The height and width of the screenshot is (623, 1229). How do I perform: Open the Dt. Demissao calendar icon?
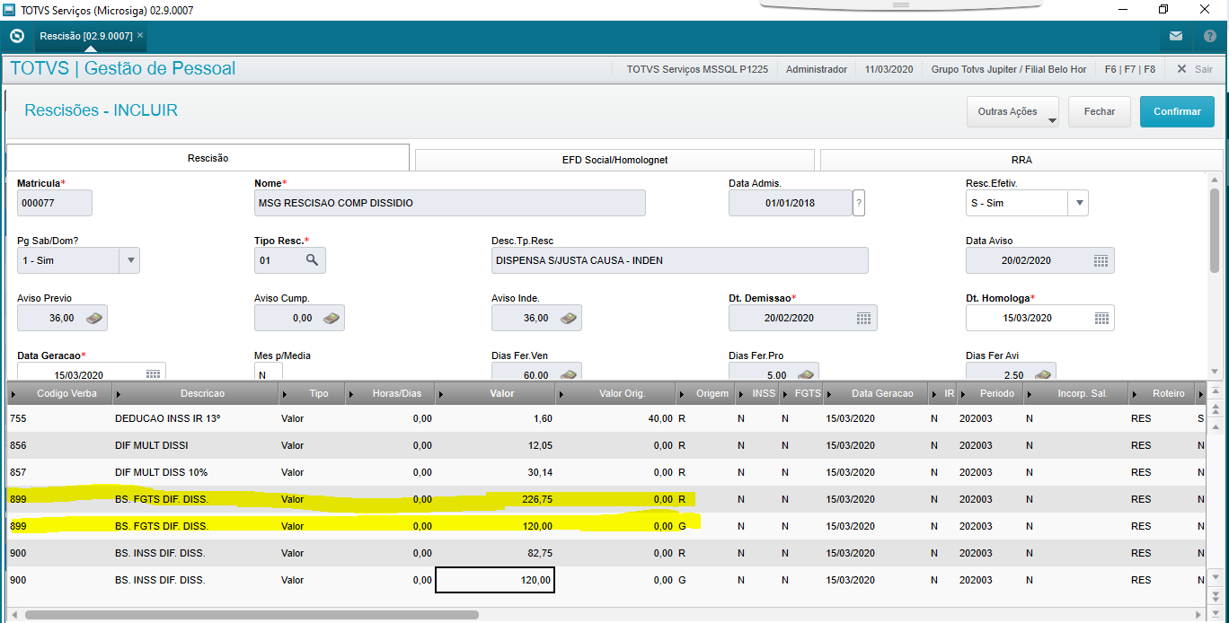[x=863, y=318]
